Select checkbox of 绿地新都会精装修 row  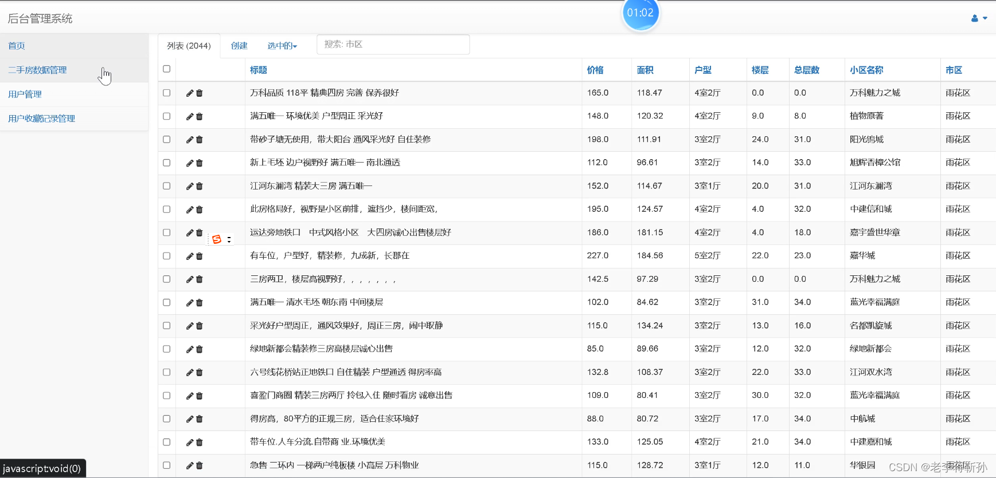(167, 349)
